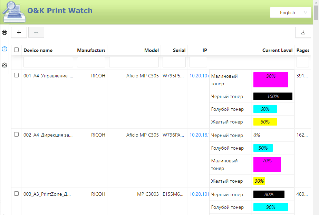
Task: Click serial W795P5... cell
Action: pyautogui.click(x=173, y=76)
